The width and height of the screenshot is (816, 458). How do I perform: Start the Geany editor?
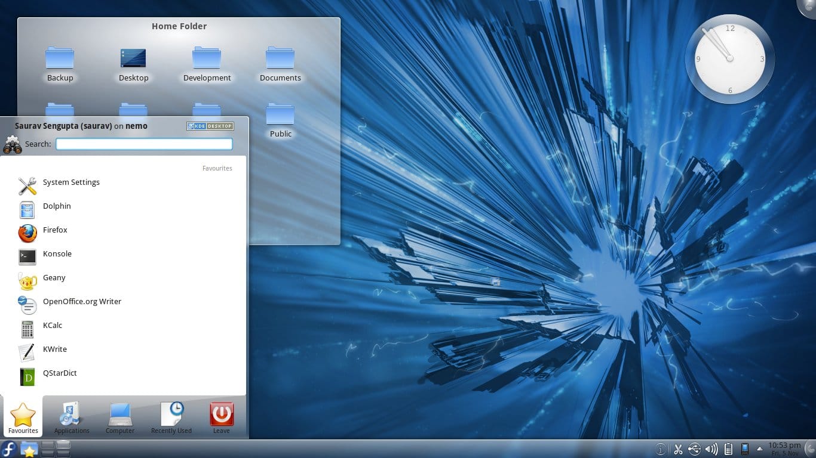(54, 278)
